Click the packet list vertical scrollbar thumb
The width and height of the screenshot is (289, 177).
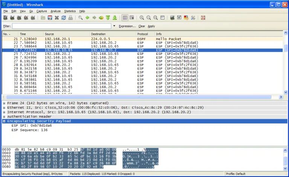click(x=286, y=48)
